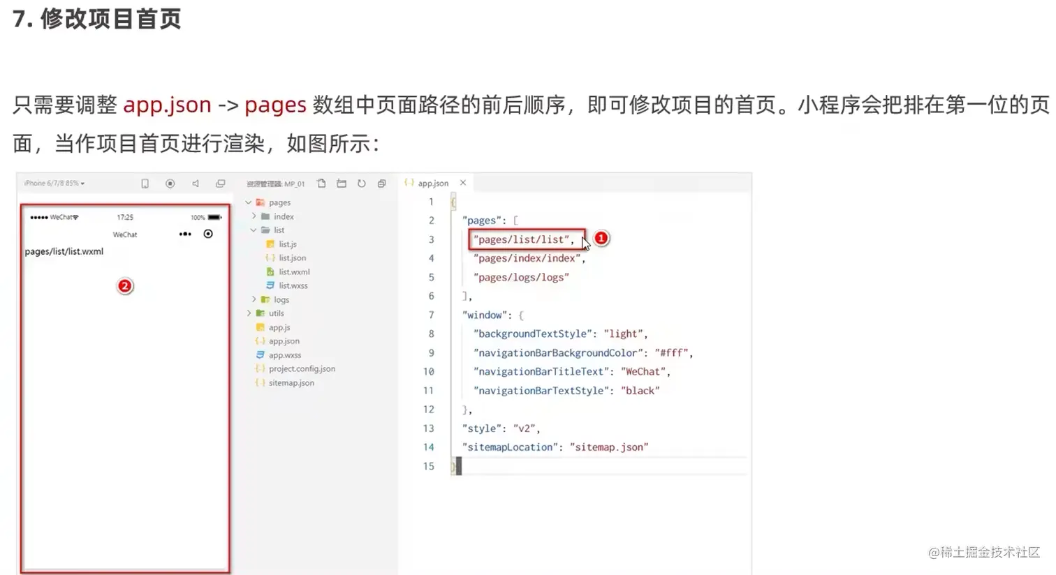The image size is (1056, 575).
Task: Click the "pages" key on line 2
Action: click(483, 221)
